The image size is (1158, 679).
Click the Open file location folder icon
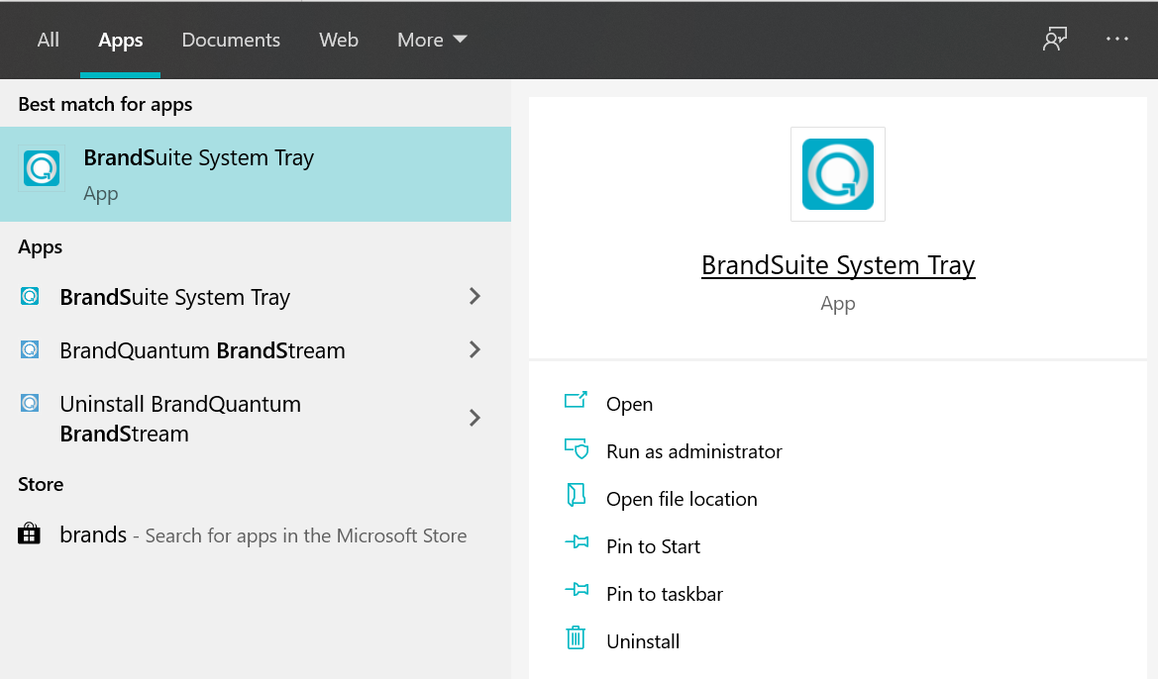[x=576, y=495]
